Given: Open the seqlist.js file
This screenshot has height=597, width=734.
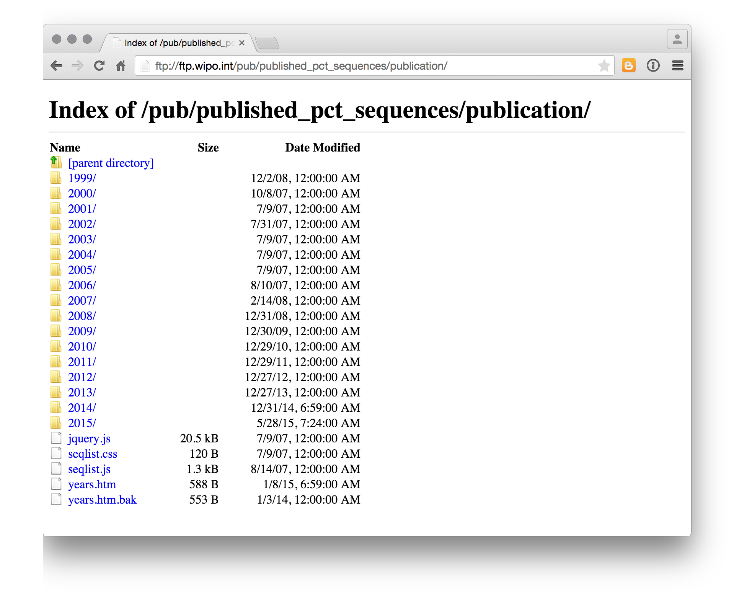Looking at the screenshot, I should tap(89, 469).
